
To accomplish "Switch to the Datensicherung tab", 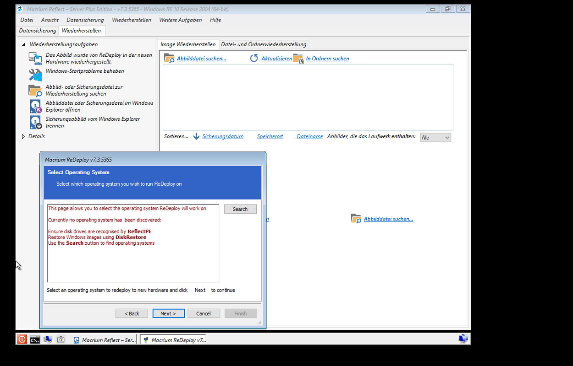I will coord(38,31).
